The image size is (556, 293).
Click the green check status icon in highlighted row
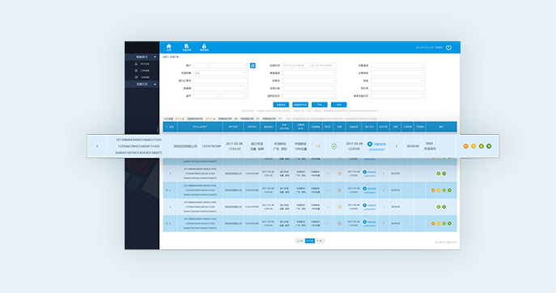pyautogui.click(x=334, y=146)
